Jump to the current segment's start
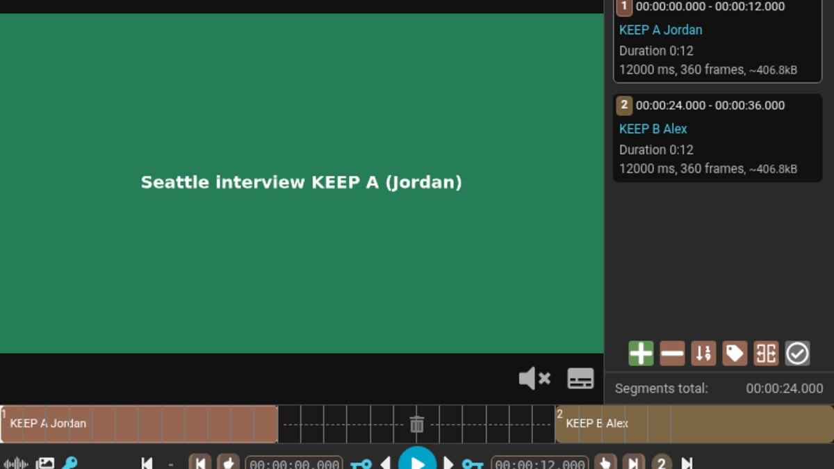The width and height of the screenshot is (834, 469). pyautogui.click(x=200, y=463)
